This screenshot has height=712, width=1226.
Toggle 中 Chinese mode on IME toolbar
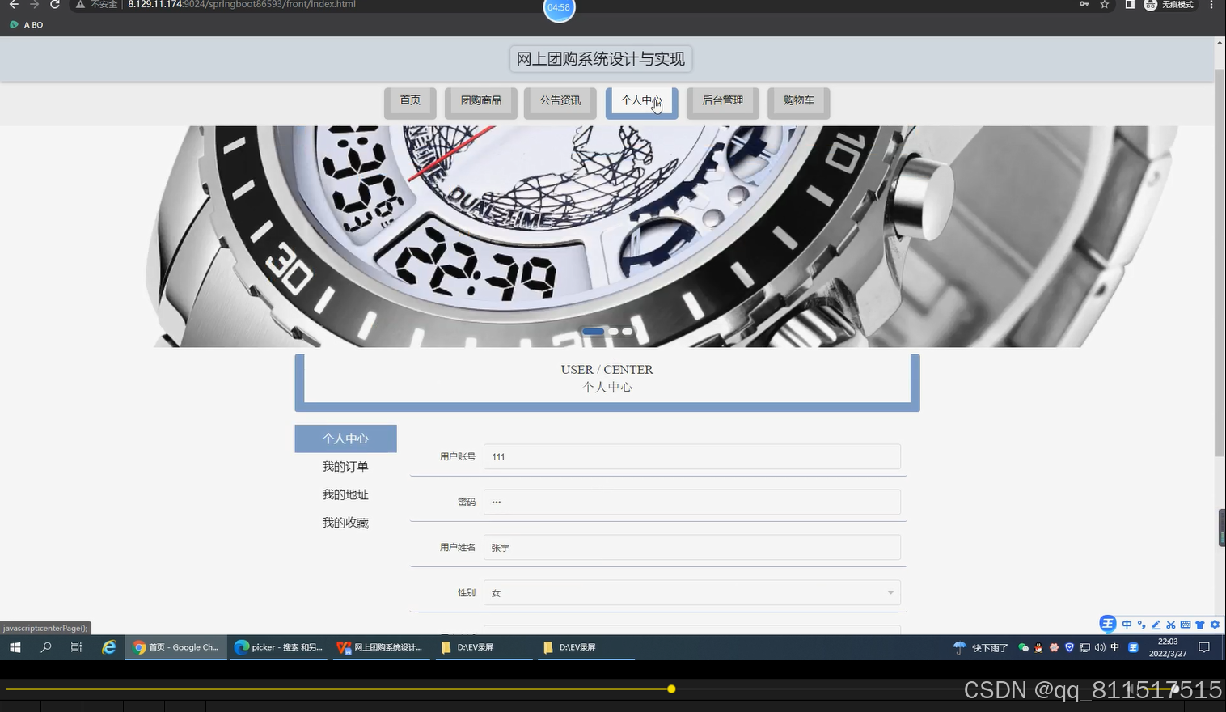tap(1127, 625)
